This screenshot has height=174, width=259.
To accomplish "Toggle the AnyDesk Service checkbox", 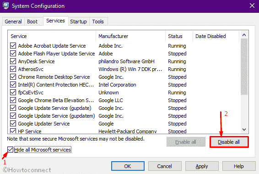I will tap(13, 61).
